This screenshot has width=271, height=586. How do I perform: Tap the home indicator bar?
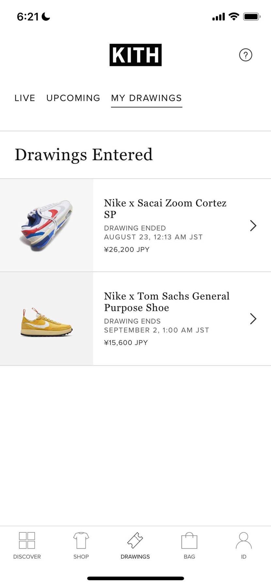pos(135,578)
